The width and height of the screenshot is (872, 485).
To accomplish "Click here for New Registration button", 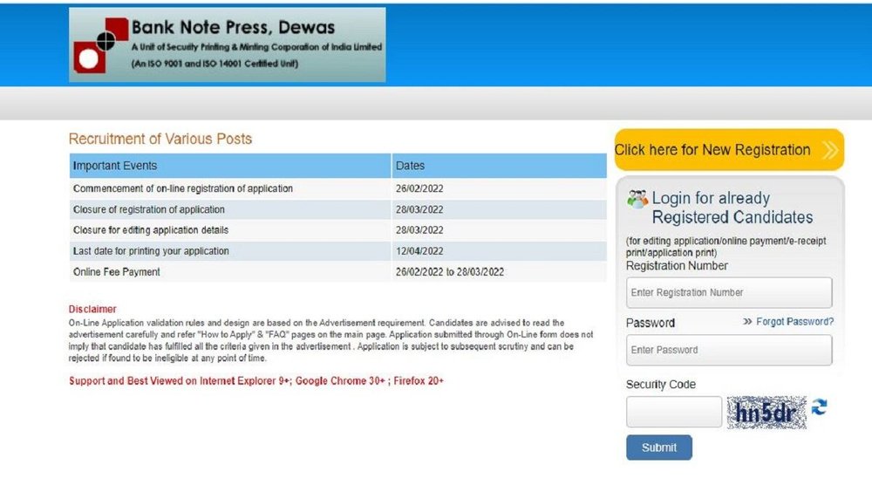I will 713,150.
